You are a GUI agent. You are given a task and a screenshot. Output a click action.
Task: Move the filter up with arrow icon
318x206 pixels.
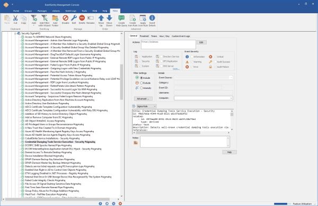[x=101, y=18]
